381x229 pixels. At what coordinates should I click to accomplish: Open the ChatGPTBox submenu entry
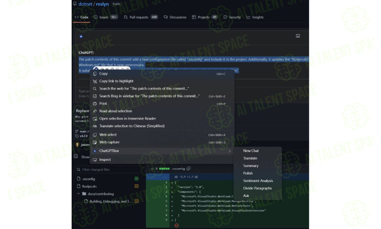pos(162,151)
